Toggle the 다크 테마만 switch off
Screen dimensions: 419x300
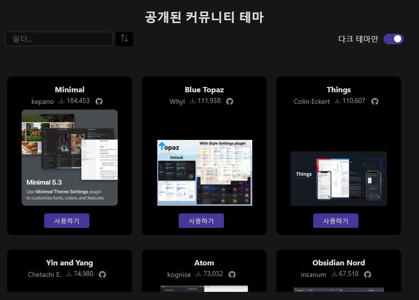394,39
